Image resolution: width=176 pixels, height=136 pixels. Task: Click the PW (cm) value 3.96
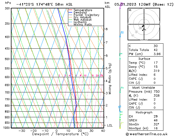(157, 54)
